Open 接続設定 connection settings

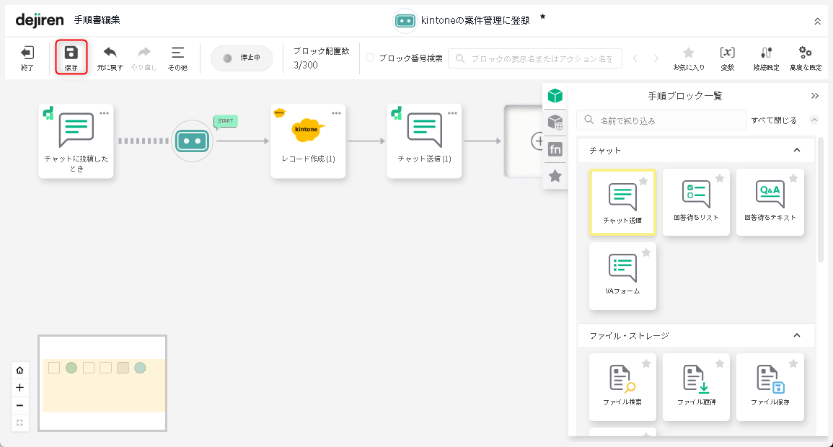pos(766,53)
